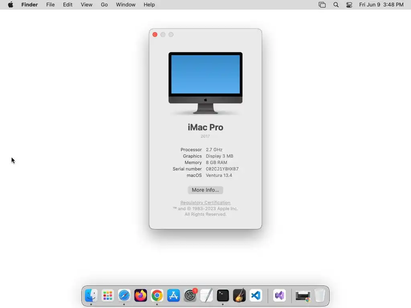Open the View menu

(x=87, y=5)
